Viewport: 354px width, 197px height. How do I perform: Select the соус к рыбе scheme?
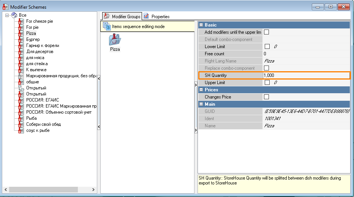(x=38, y=130)
